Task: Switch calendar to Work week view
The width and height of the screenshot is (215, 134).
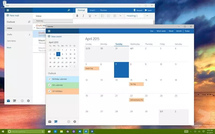Action: point(161,31)
